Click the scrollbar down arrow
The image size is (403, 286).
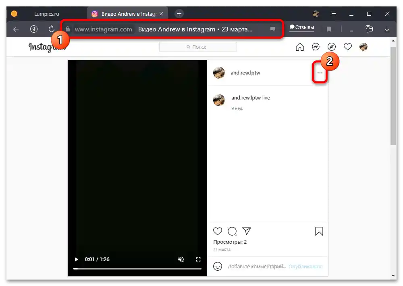[393, 276]
